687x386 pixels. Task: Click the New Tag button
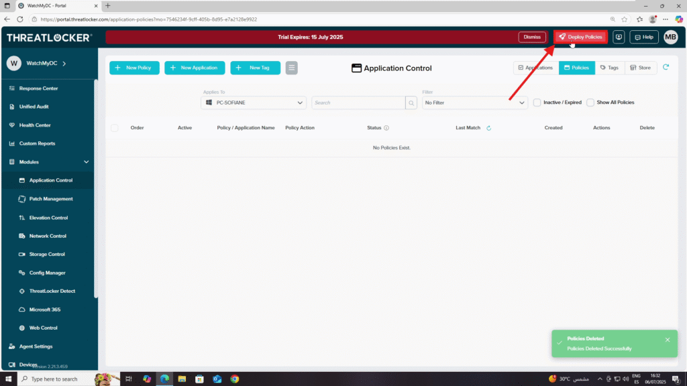click(x=256, y=68)
